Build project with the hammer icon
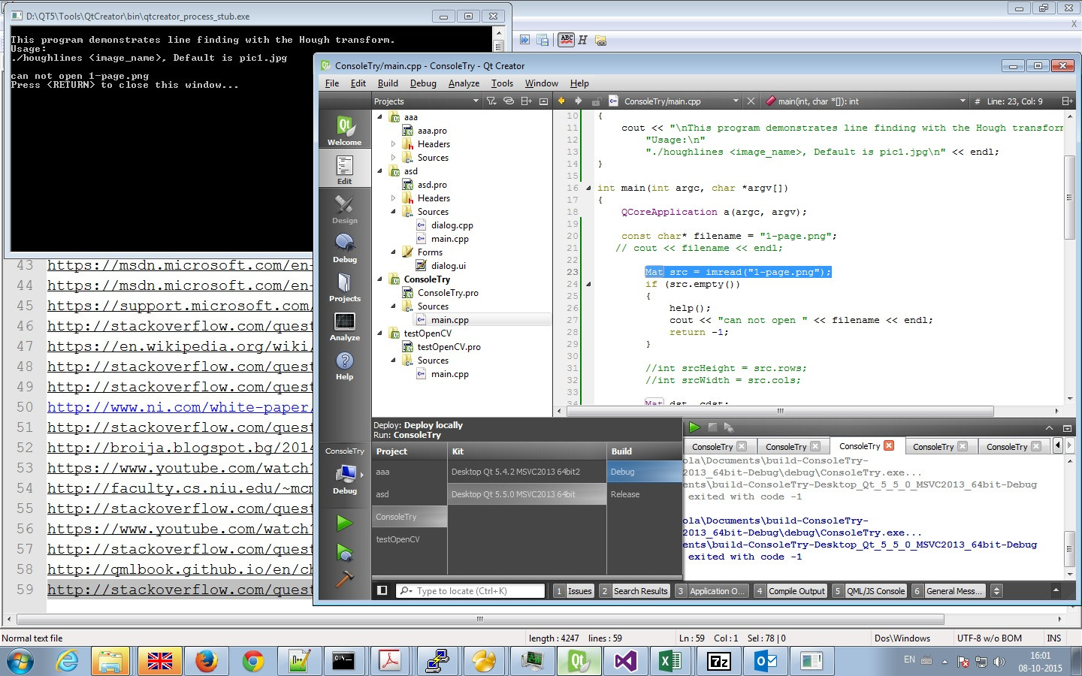The width and height of the screenshot is (1082, 676). click(345, 579)
